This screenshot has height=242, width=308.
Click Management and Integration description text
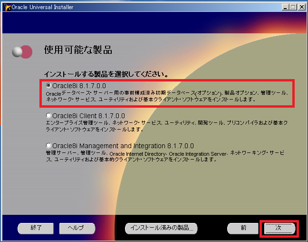pos(165,156)
